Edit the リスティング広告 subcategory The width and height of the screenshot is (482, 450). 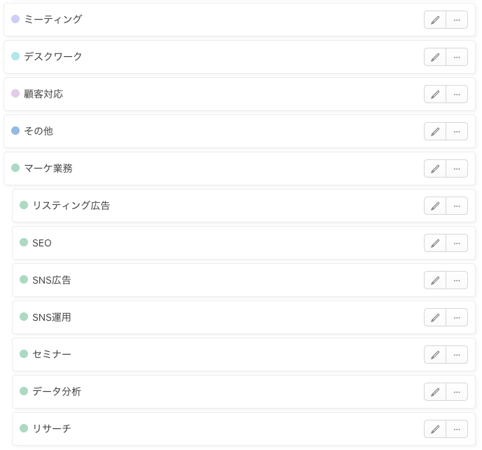click(435, 206)
